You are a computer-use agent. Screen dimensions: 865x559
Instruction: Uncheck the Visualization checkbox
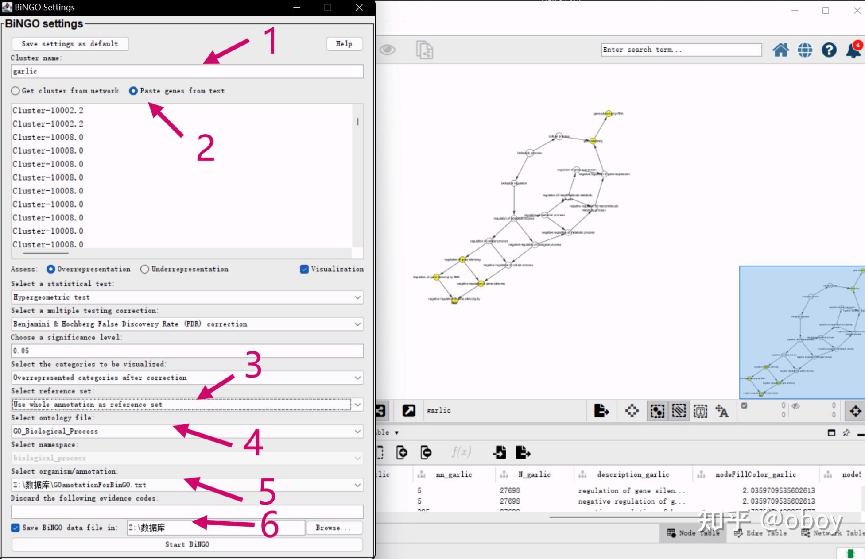click(304, 269)
